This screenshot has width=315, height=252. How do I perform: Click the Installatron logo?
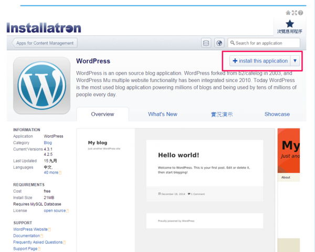44,27
